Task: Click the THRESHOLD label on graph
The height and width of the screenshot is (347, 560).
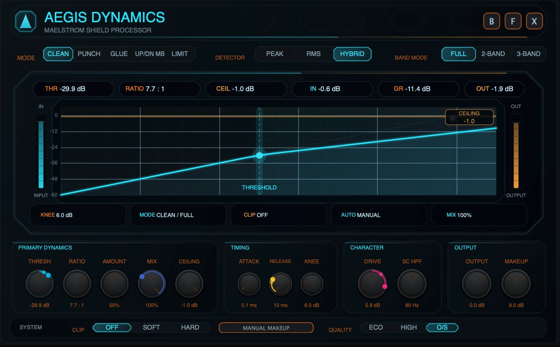Action: 259,188
